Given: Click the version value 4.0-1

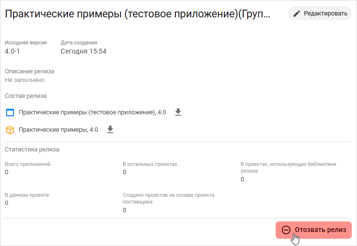Looking at the screenshot, I should pyautogui.click(x=13, y=51).
